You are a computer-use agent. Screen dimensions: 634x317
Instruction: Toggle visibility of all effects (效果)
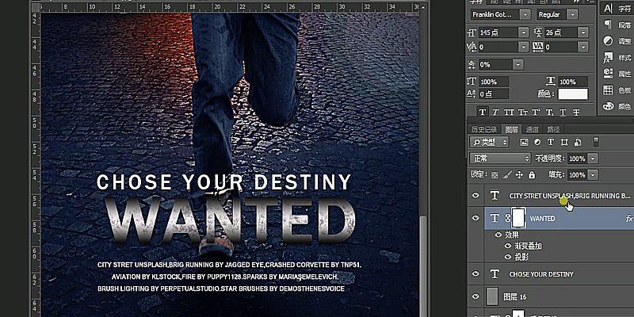pos(498,235)
